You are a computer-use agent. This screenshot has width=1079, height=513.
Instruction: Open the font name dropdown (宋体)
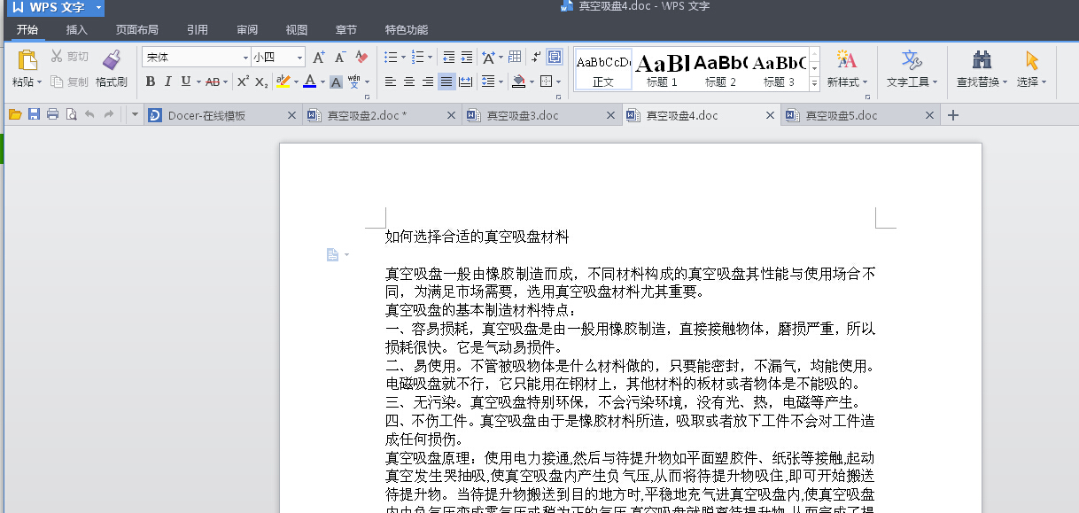click(x=246, y=58)
